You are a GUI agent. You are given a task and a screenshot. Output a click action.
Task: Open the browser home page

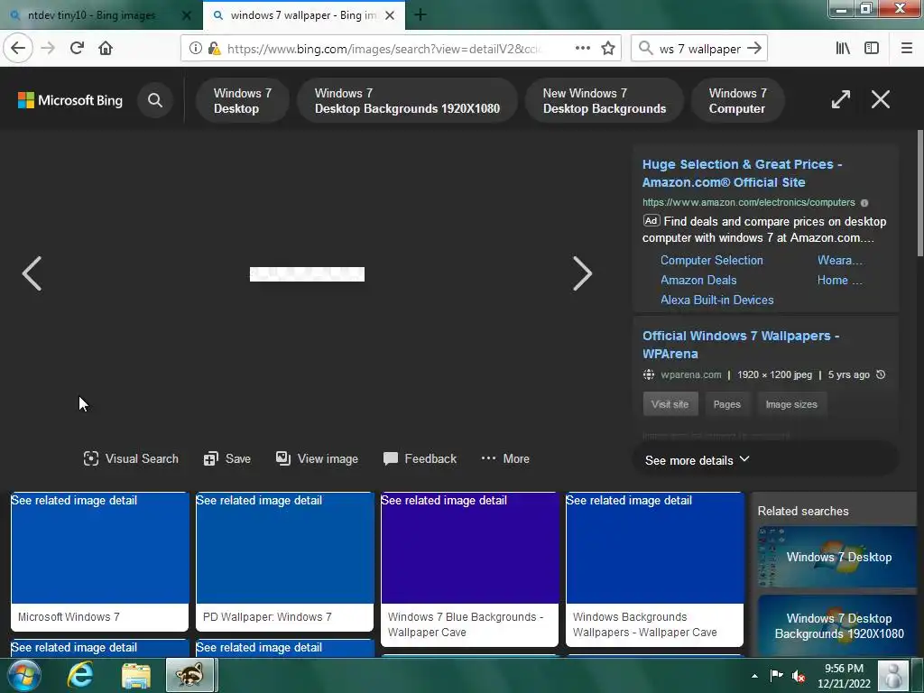click(x=106, y=49)
